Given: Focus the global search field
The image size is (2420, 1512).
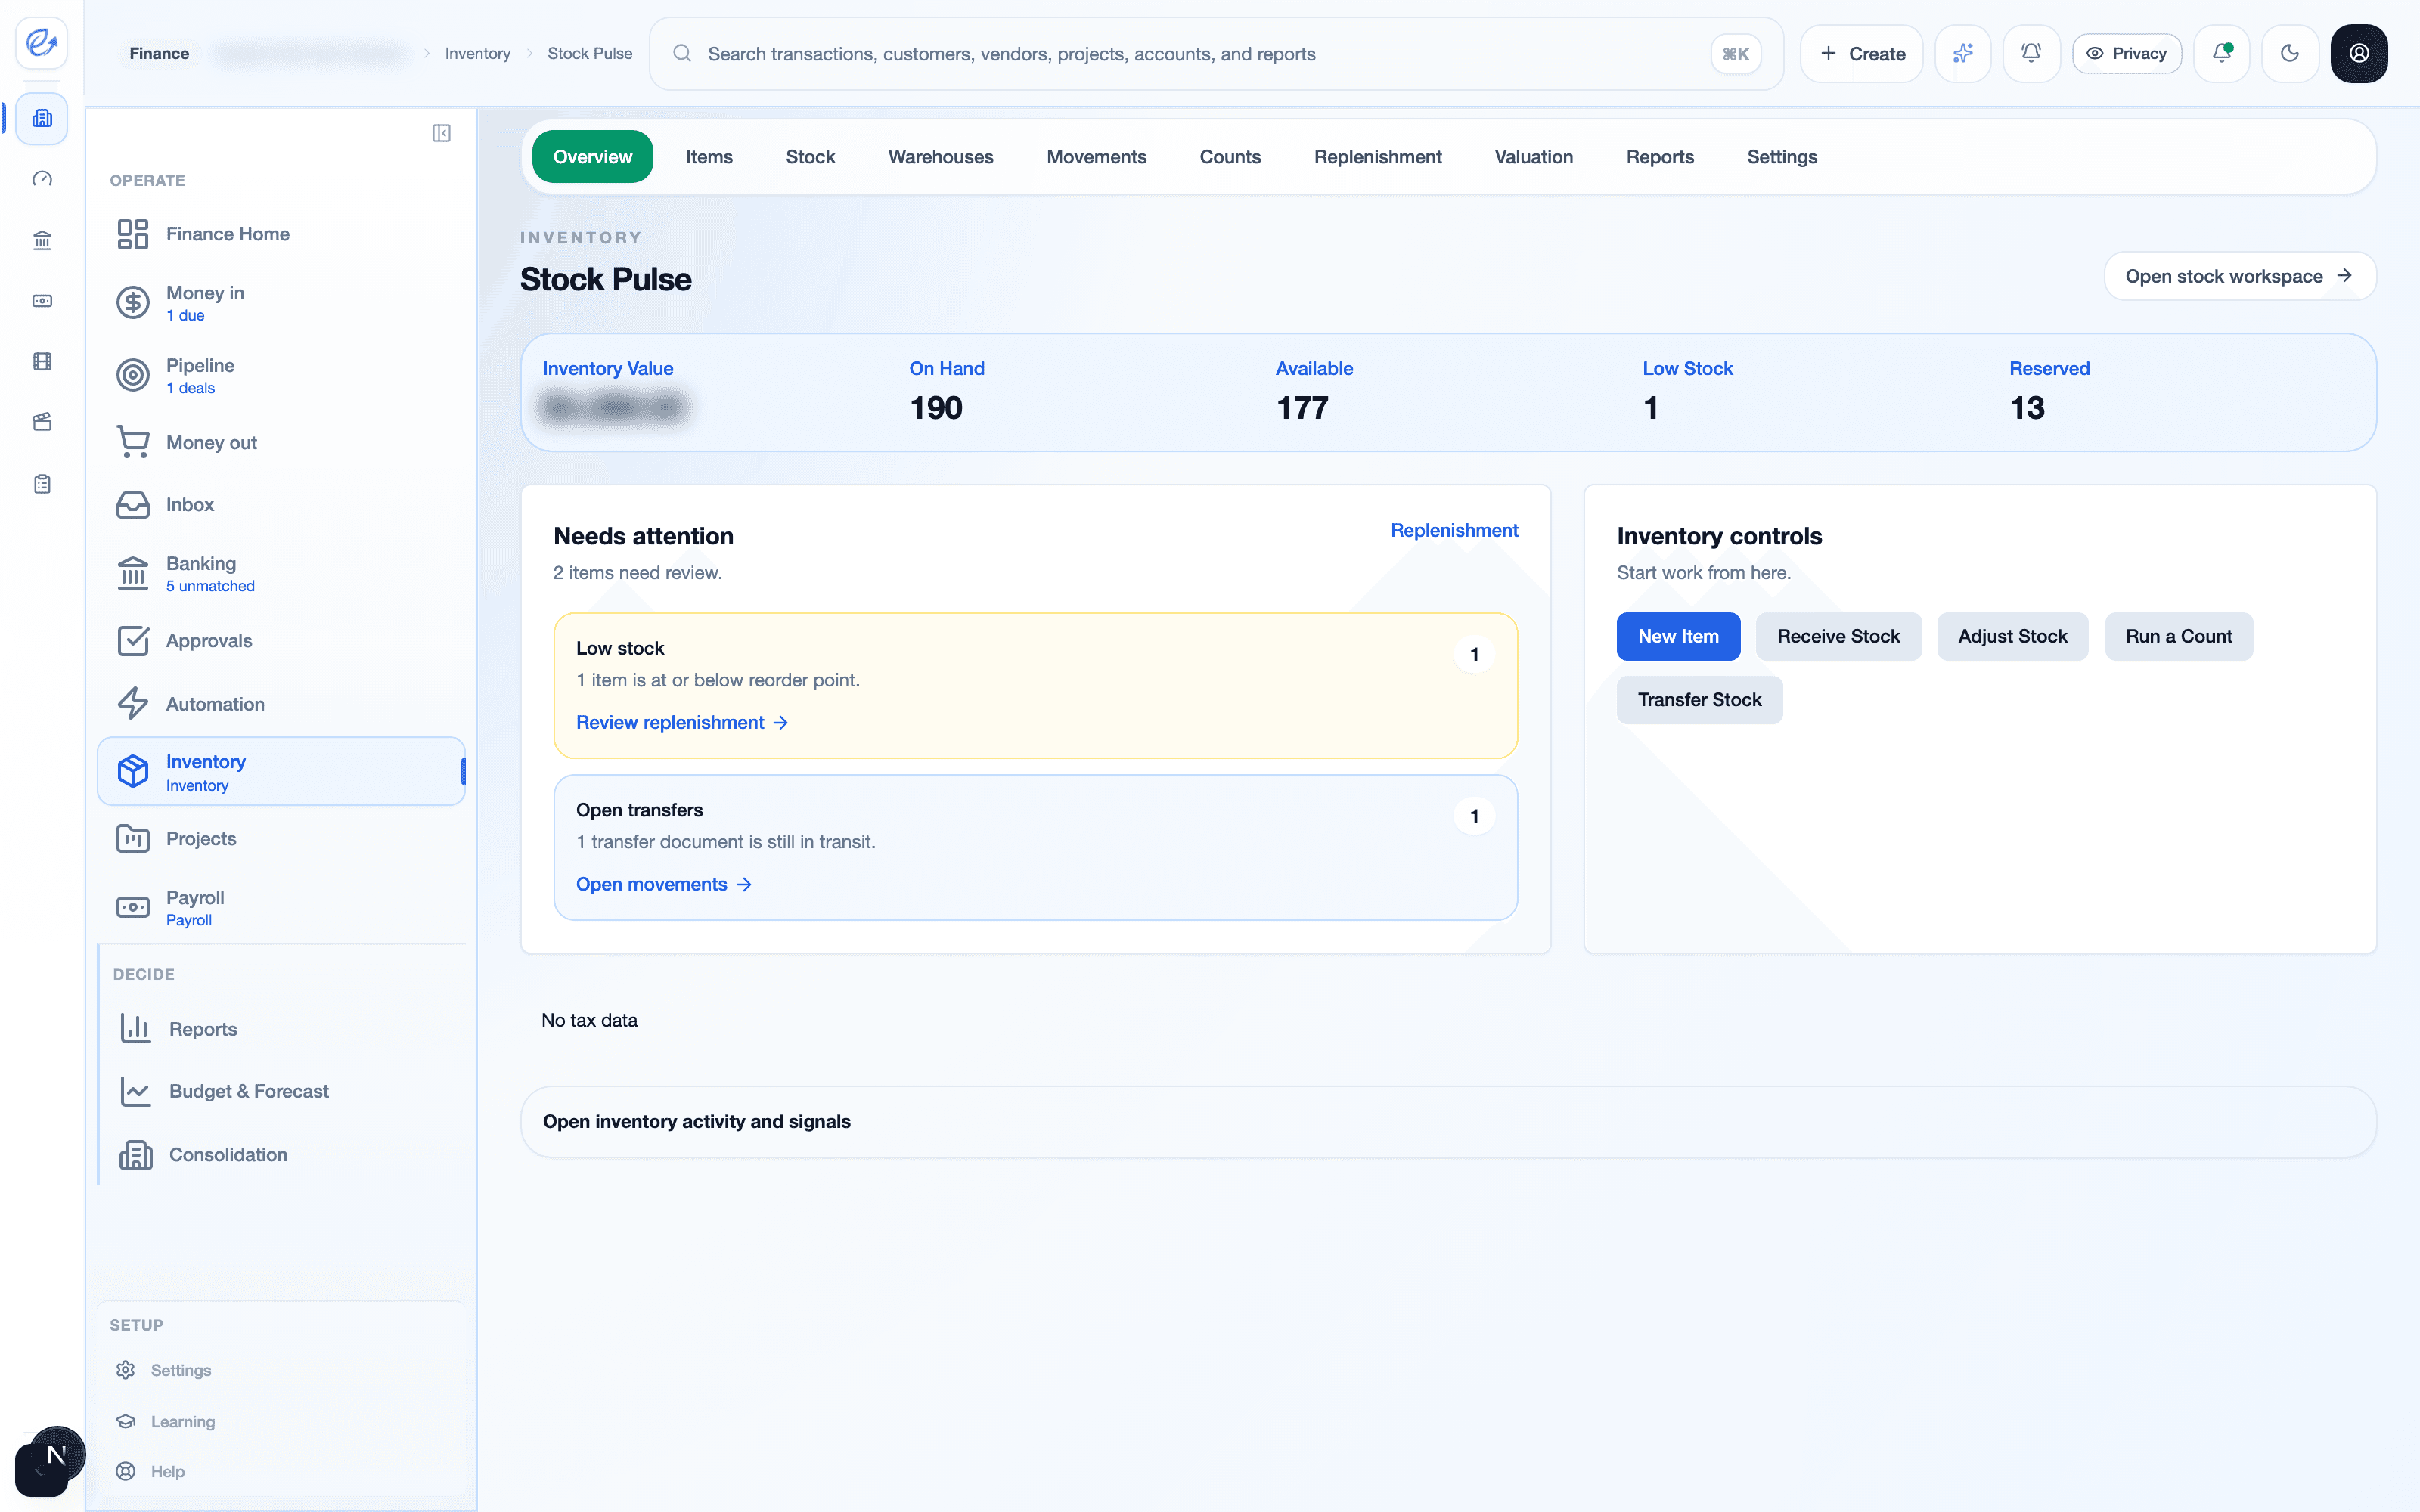Looking at the screenshot, I should pos(1216,54).
